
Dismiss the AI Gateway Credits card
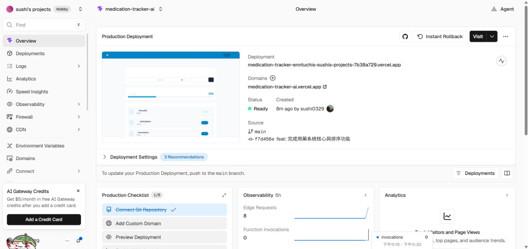78,191
